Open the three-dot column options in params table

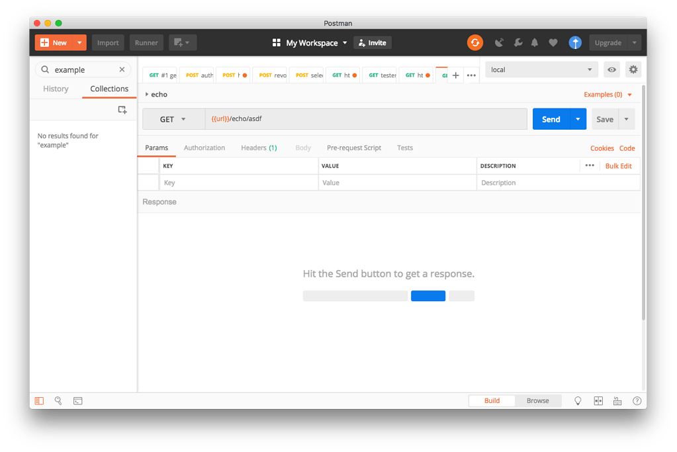click(x=590, y=165)
